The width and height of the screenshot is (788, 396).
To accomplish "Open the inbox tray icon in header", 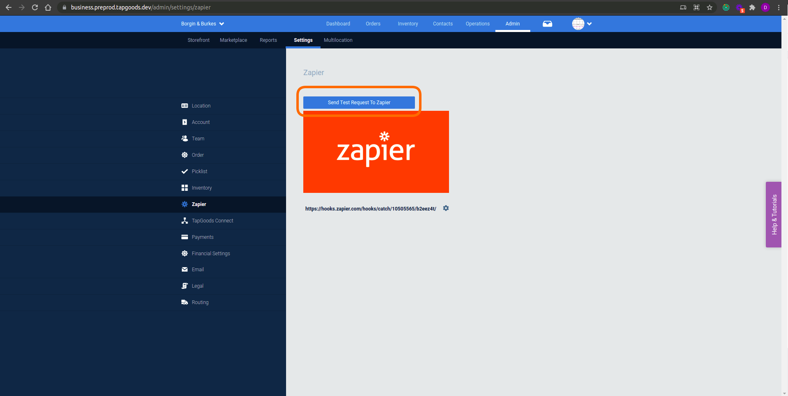I will [547, 24].
